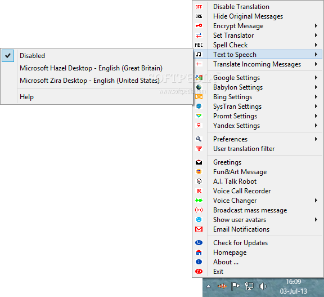Image resolution: width=324 pixels, height=297 pixels.
Task: Click the blue face user avatars icon
Action: coord(199,220)
